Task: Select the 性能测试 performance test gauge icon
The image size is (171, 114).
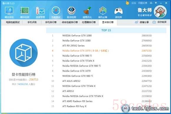Action: click(x=56, y=12)
